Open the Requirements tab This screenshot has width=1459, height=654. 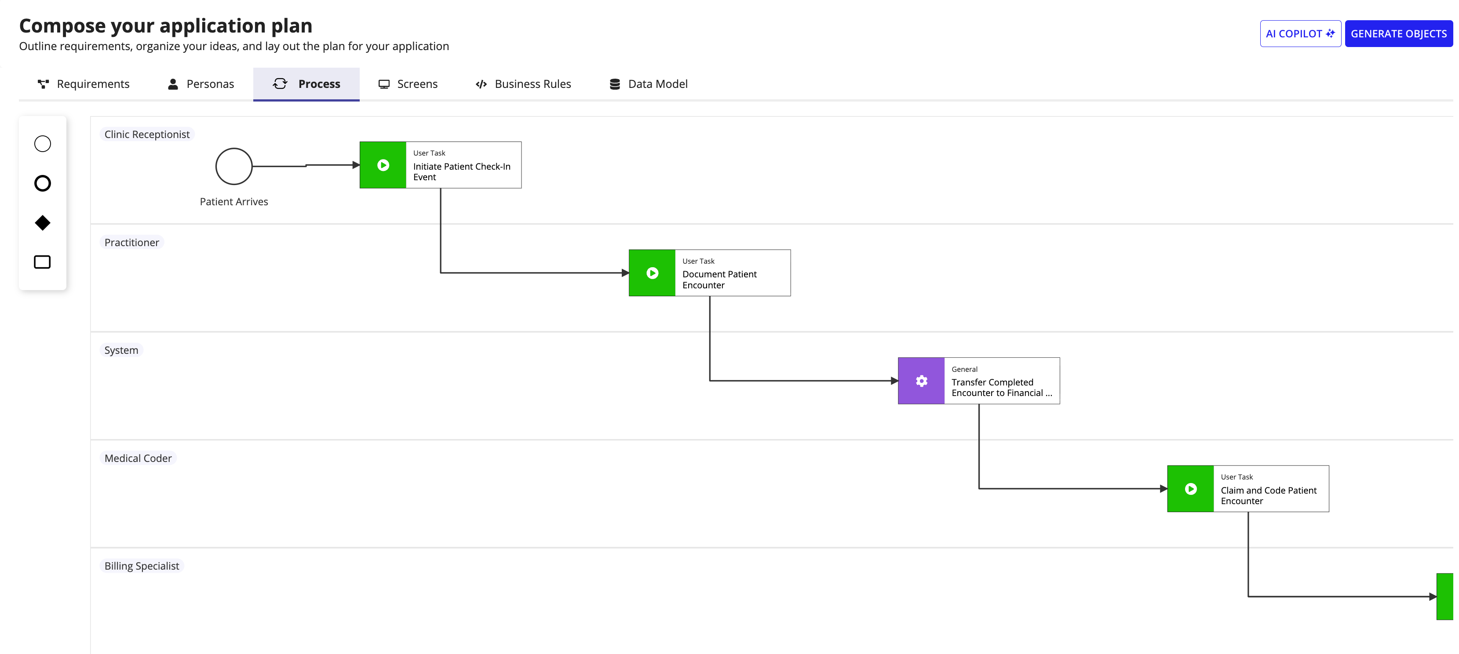click(x=83, y=84)
